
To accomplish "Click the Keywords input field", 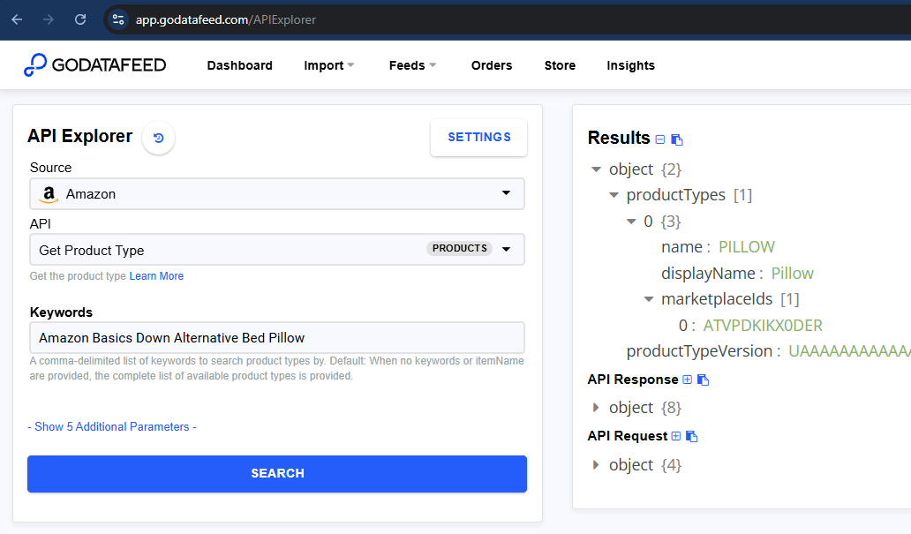I will [277, 337].
